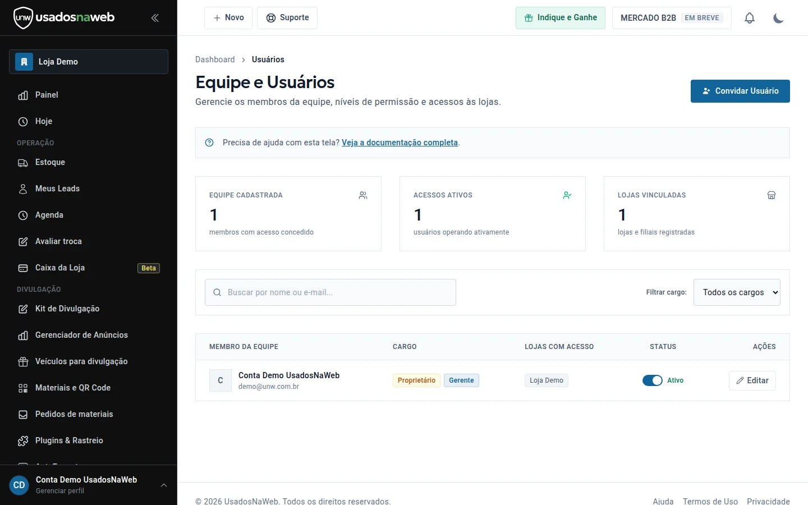Click Gerenciar perfil in sidebar footer
Image resolution: width=808 pixels, height=505 pixels.
pyautogui.click(x=60, y=491)
